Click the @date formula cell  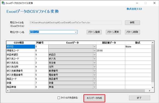(x=138, y=47)
